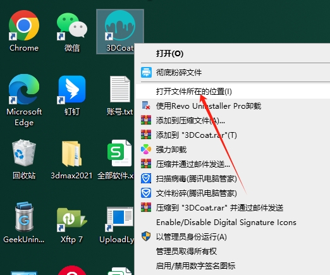This screenshot has width=330, height=275.
Task: Select the 全部软件 spreadsheet file icon
Action: click(x=116, y=159)
